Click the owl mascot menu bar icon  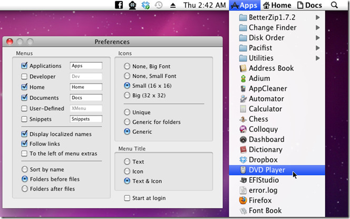click(x=132, y=5)
